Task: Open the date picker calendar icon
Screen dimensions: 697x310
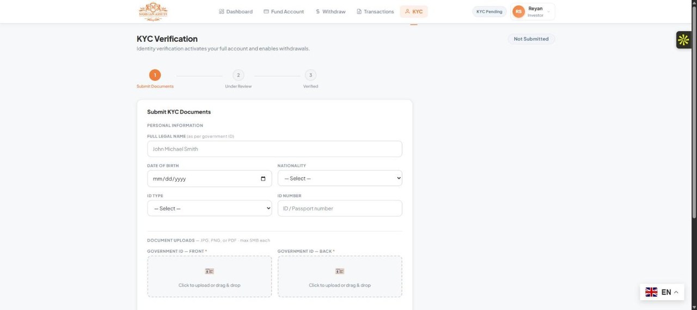Action: click(263, 178)
